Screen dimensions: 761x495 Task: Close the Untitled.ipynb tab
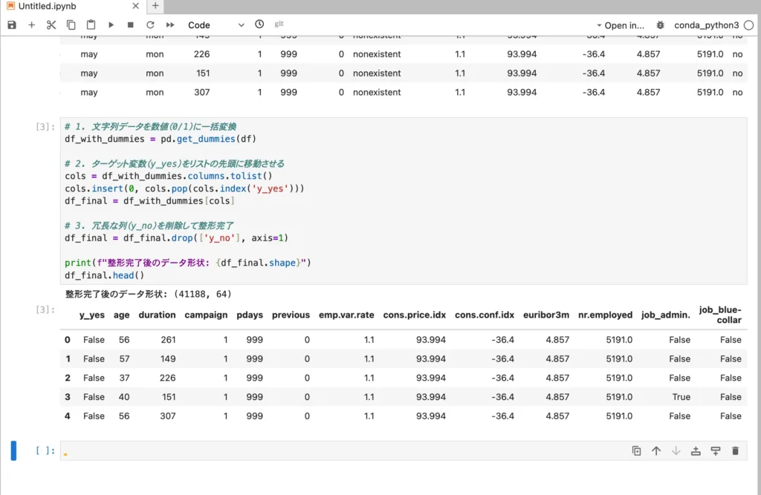[135, 6]
